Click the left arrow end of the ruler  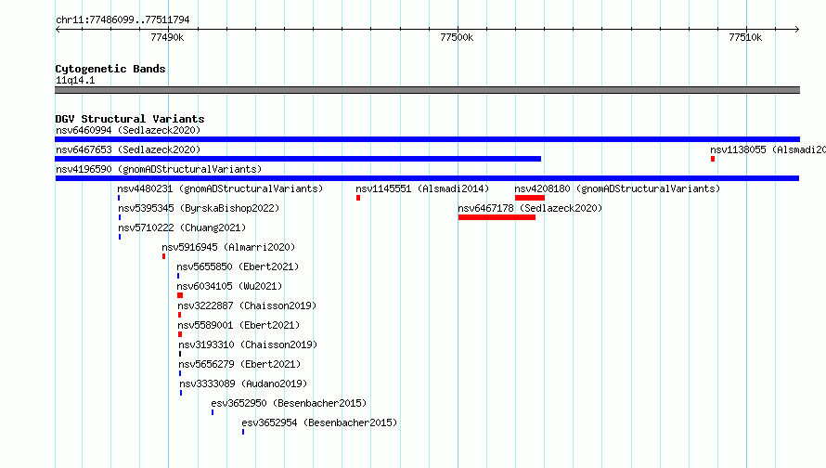pyautogui.click(x=58, y=29)
